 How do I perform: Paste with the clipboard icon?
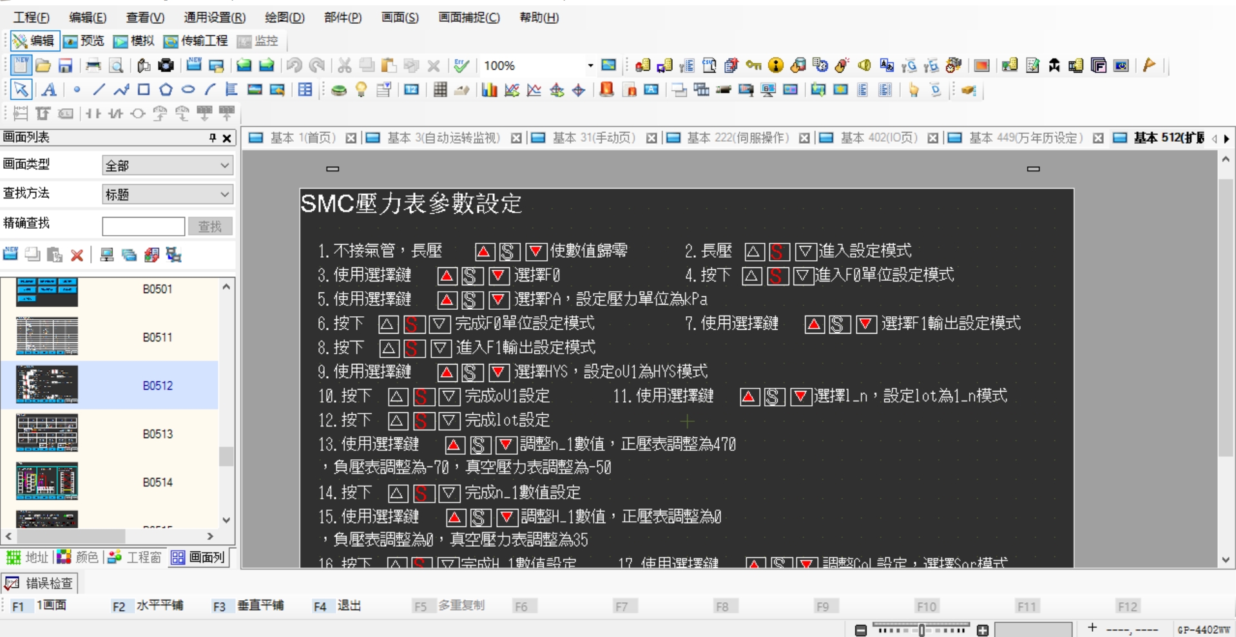pyautogui.click(x=389, y=65)
